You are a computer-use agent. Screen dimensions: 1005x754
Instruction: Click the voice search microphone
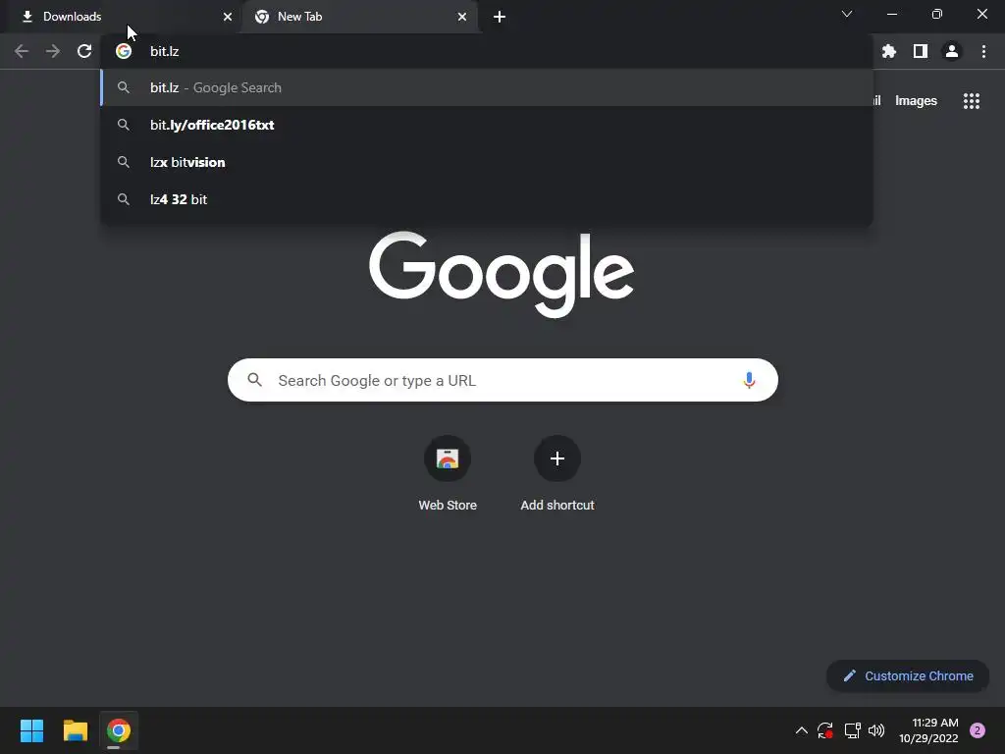pos(749,380)
